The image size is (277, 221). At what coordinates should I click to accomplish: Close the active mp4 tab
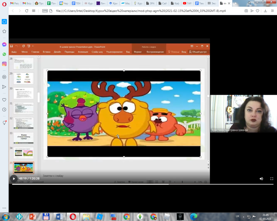pos(229,3)
